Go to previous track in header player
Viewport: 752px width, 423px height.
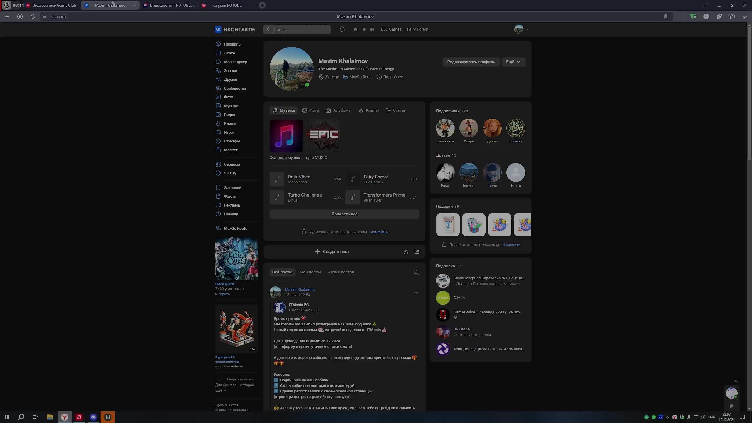coord(355,29)
